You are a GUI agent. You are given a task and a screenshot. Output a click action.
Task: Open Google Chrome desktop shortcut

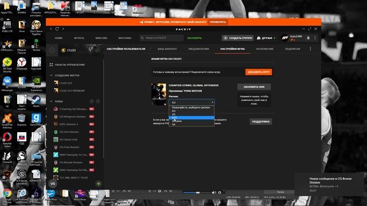(x=7, y=195)
